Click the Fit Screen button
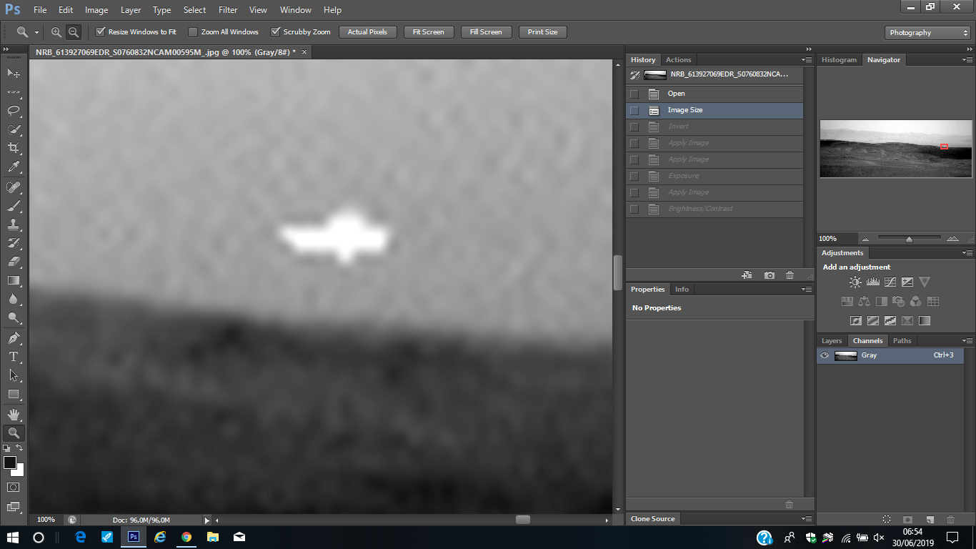This screenshot has height=549, width=976. (428, 32)
